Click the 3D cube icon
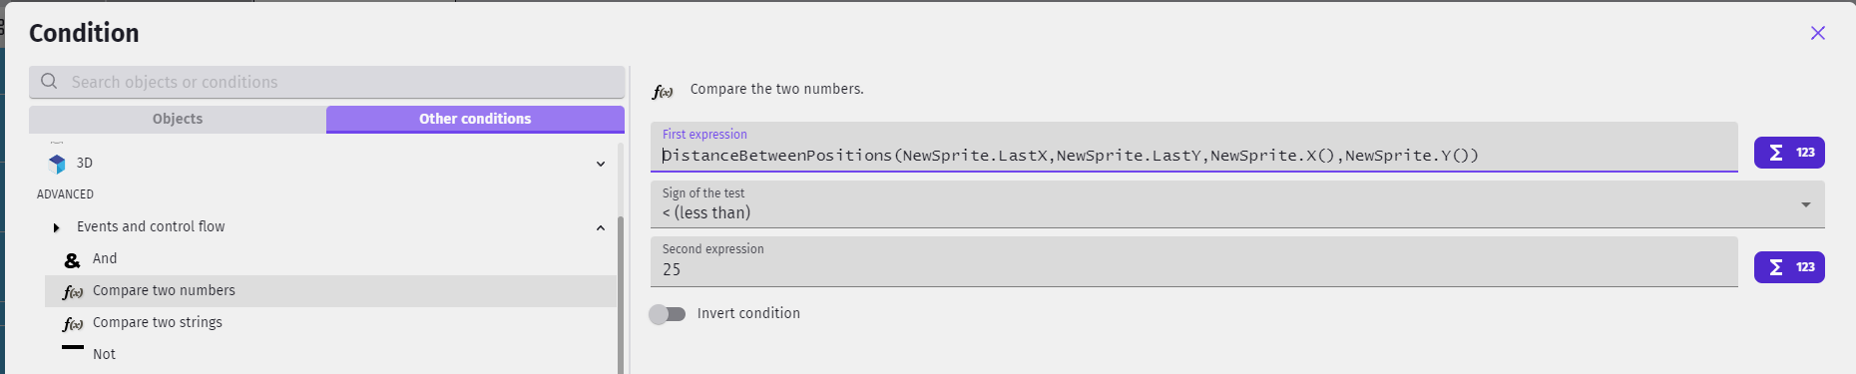The height and width of the screenshot is (374, 1856). (57, 164)
